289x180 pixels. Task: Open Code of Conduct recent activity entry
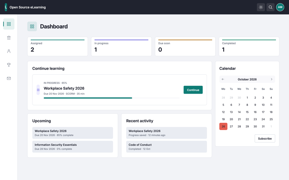coord(167,147)
